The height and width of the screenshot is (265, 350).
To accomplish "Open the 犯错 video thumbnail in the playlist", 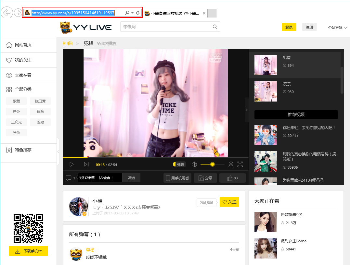I will (266, 65).
